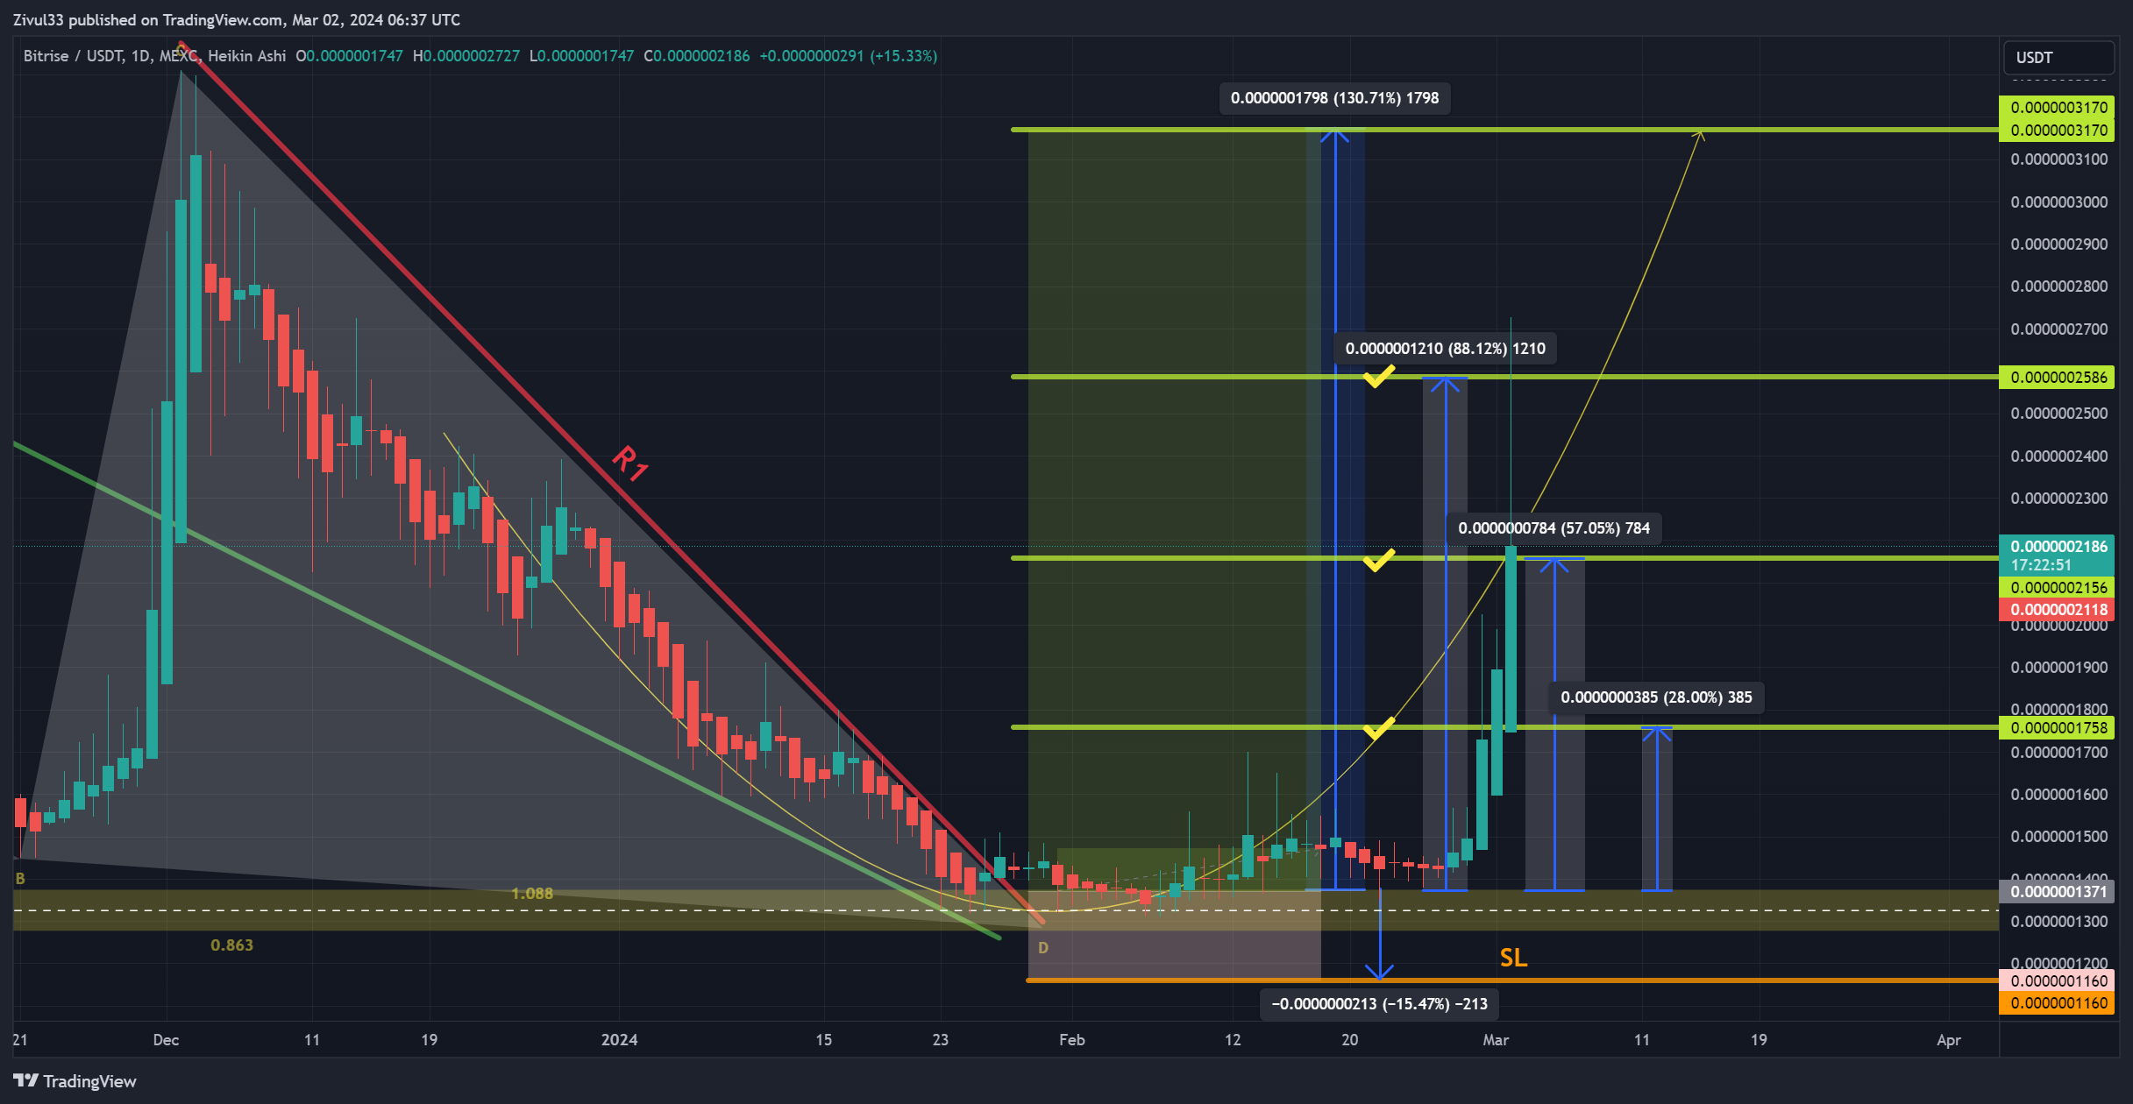The width and height of the screenshot is (2133, 1104).
Task: Click the Heikin Ashi chart type text
Action: point(247,56)
